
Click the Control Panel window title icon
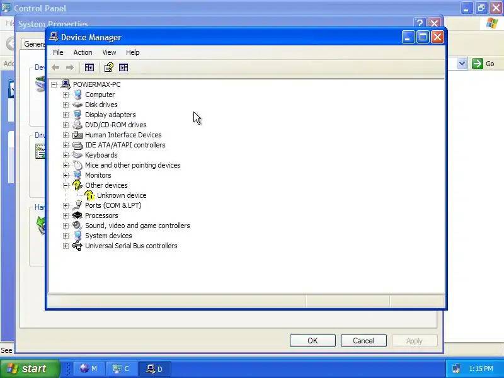click(6, 8)
